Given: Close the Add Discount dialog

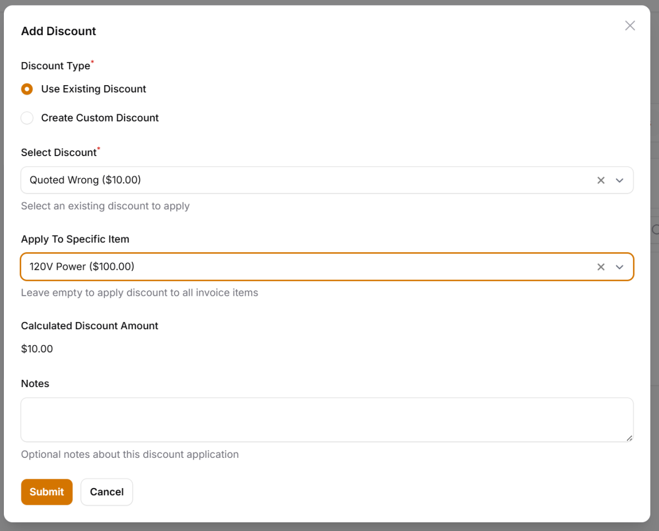Looking at the screenshot, I should pos(630,26).
